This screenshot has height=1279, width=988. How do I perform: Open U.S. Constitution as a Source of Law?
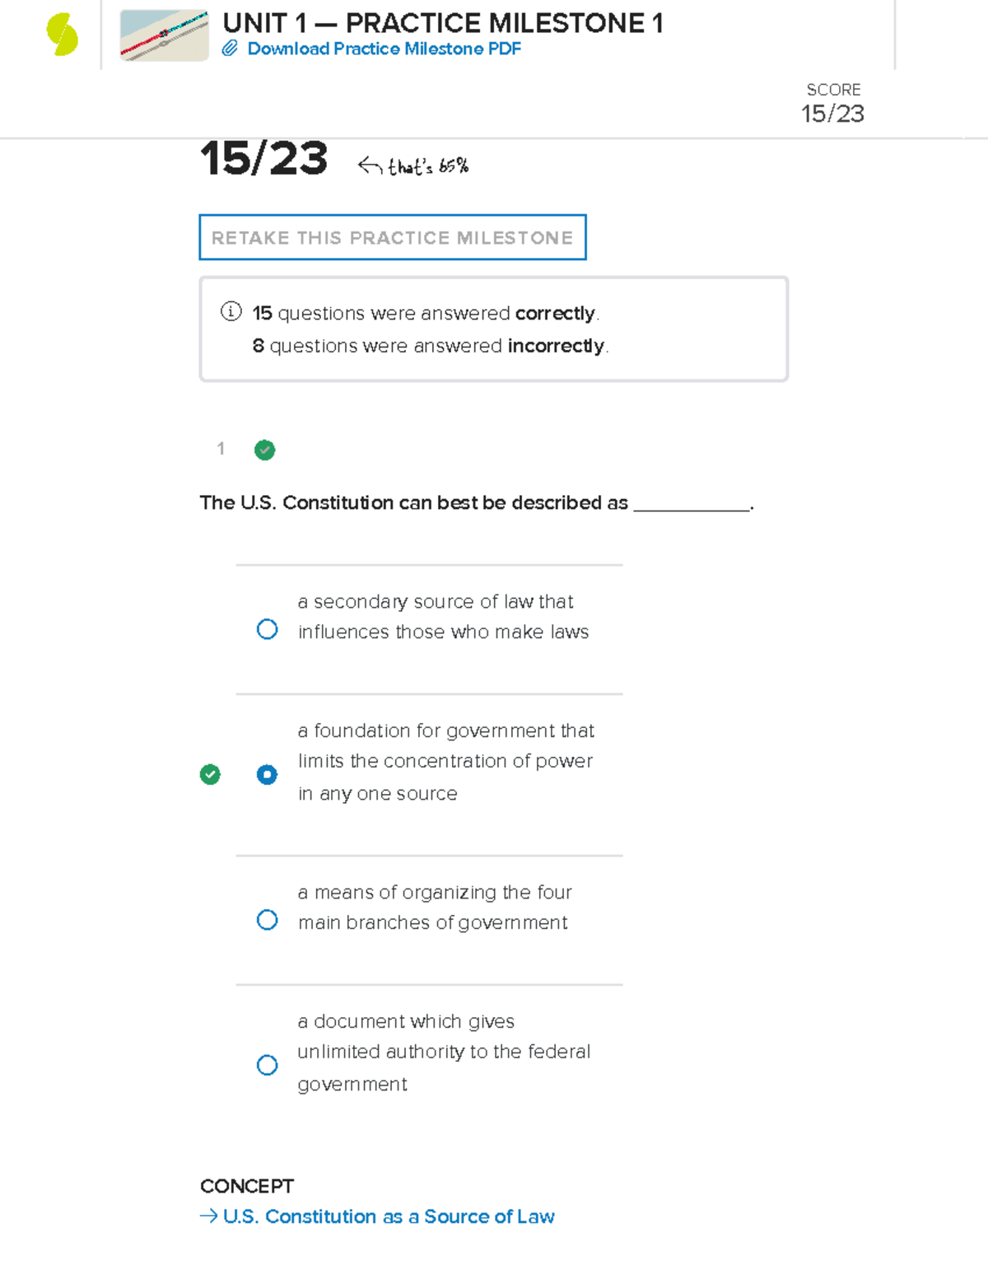[x=389, y=1216]
